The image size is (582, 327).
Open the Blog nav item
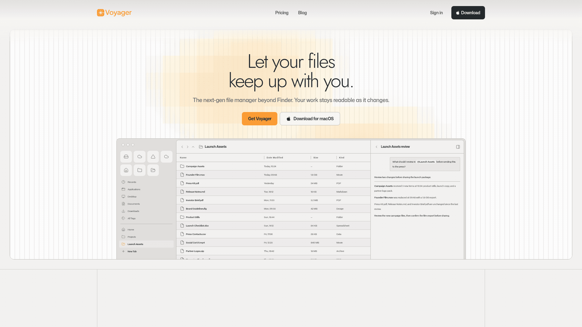(302, 13)
